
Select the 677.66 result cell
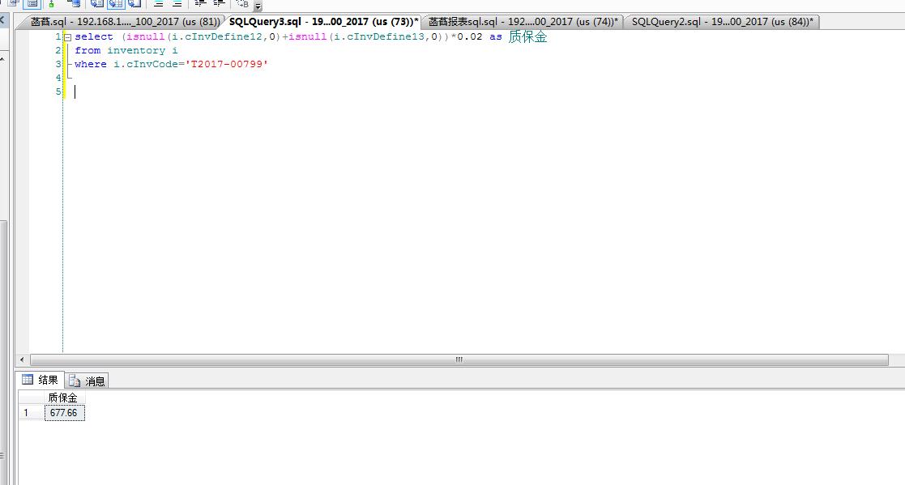pos(65,413)
